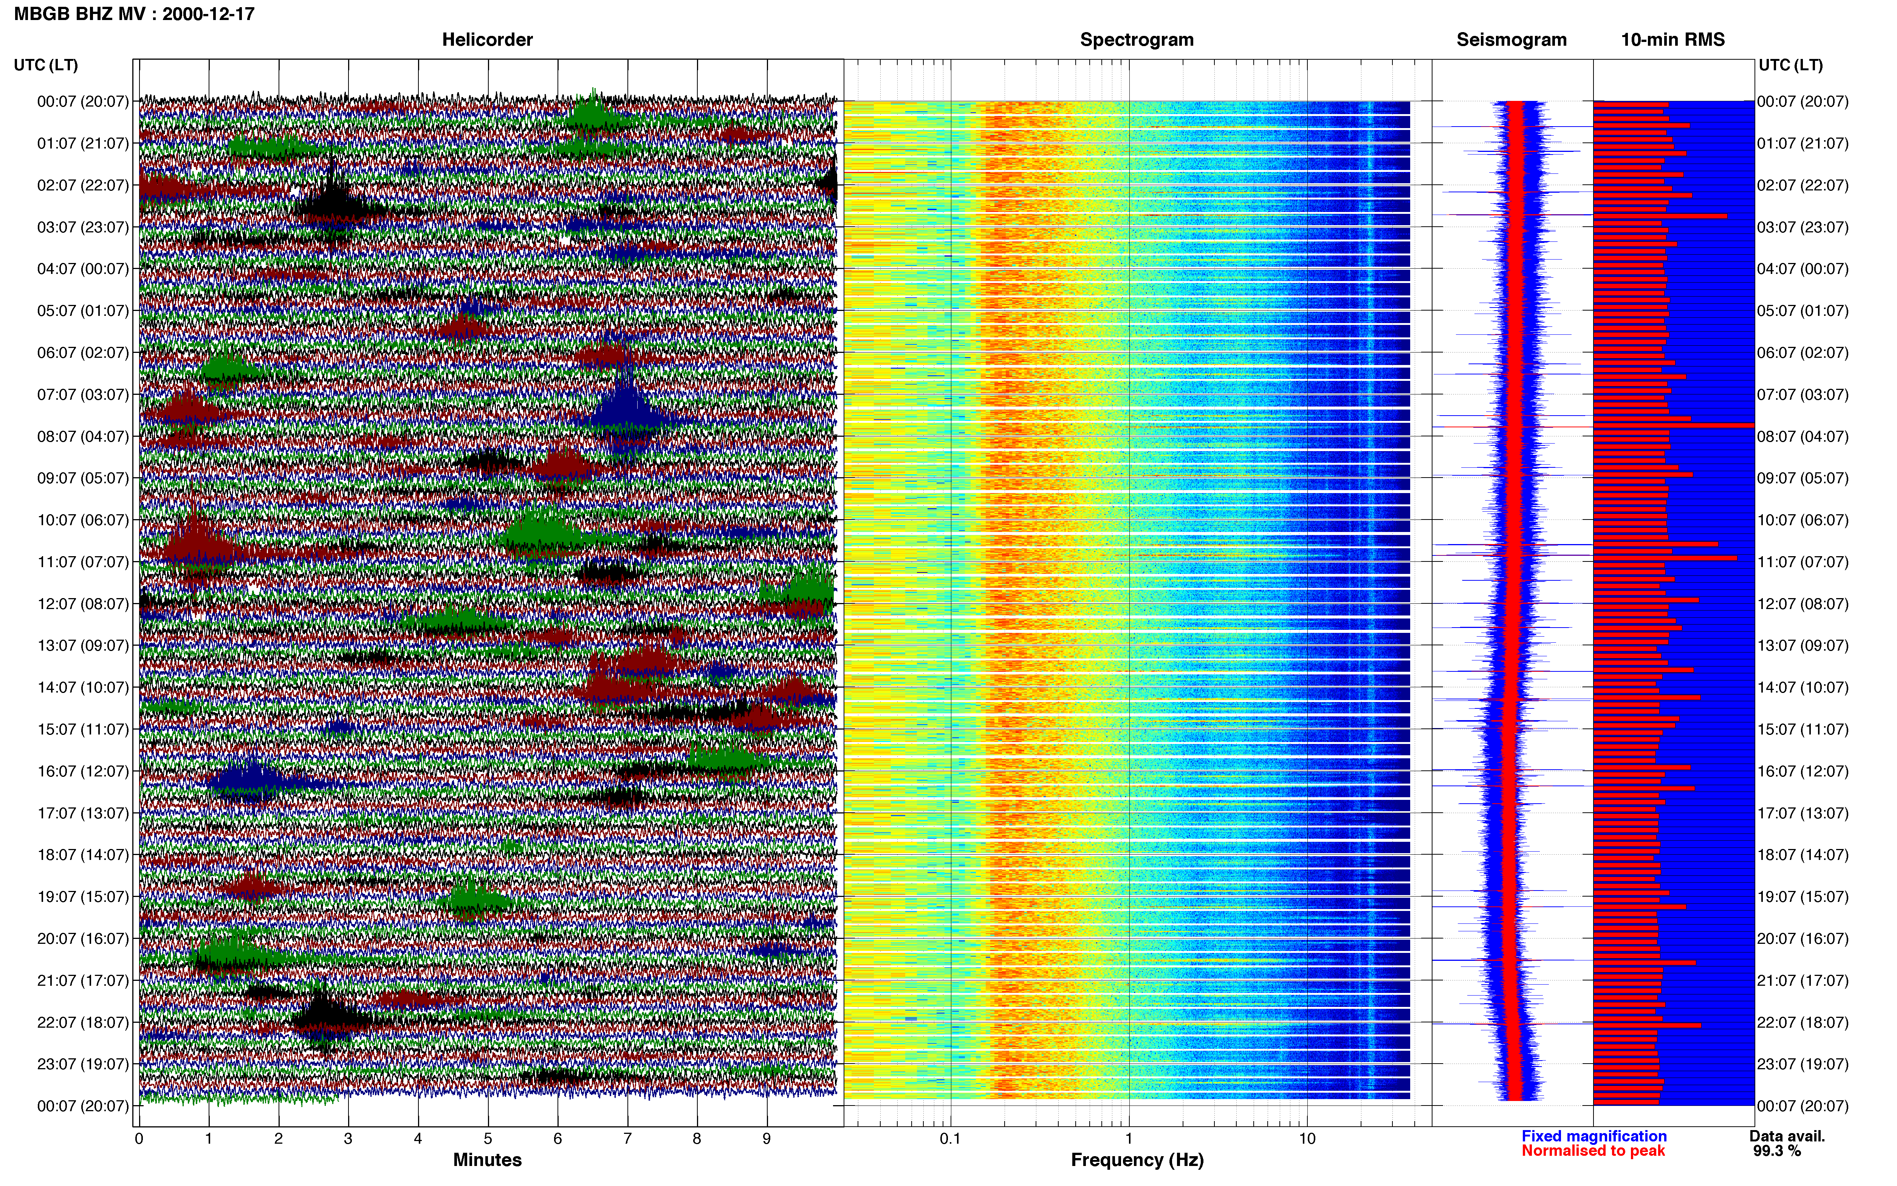Click the left-axis time label '17:07 (13:07)'
The image size is (1897, 1186).
tap(82, 813)
